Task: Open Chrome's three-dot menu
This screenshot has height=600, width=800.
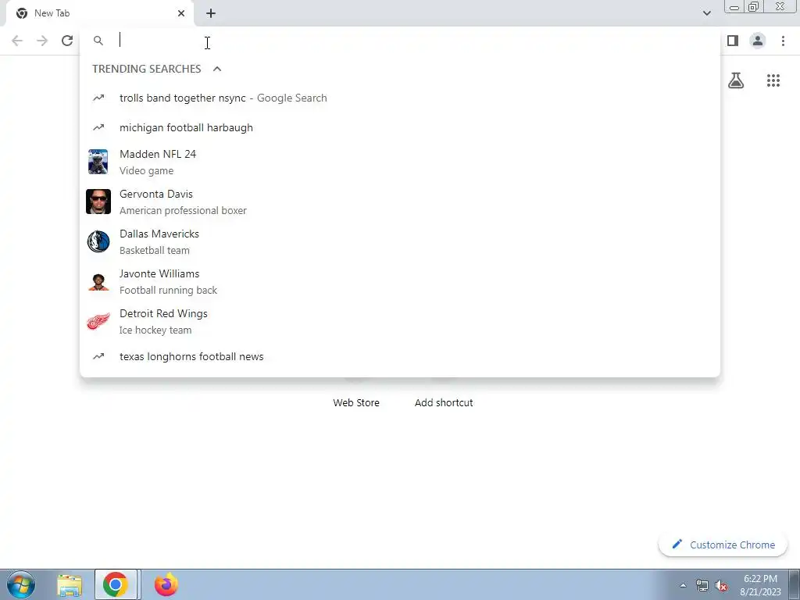Action: click(783, 41)
